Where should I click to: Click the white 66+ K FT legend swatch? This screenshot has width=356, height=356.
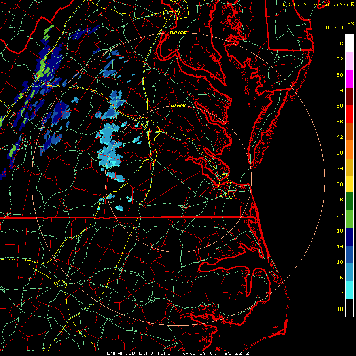click(x=349, y=44)
